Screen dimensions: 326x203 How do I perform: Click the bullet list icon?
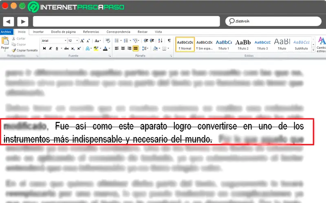click(x=117, y=41)
